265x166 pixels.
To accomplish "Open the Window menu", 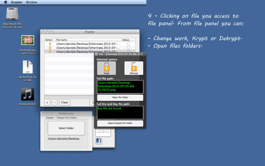I will pos(31,2).
